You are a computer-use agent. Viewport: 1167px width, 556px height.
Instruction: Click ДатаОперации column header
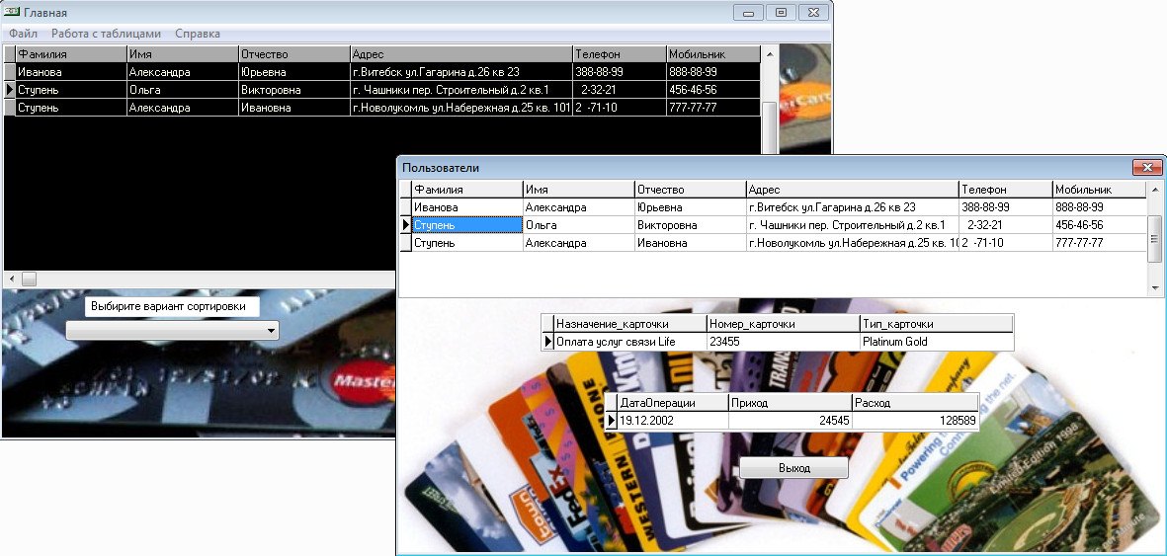[673, 403]
